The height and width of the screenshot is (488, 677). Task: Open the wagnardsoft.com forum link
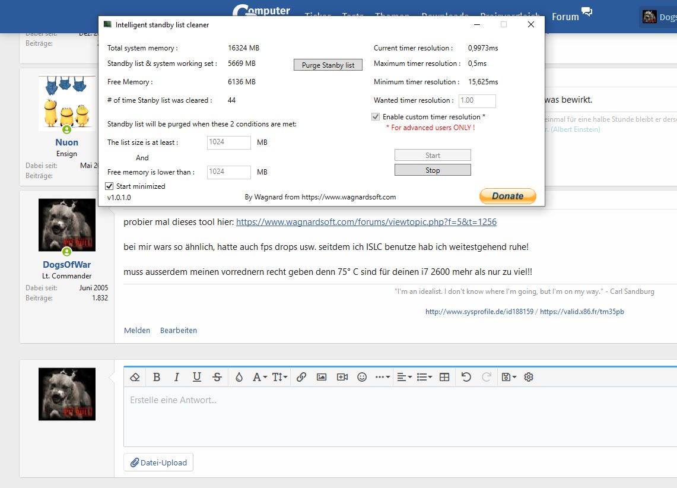pyautogui.click(x=366, y=222)
